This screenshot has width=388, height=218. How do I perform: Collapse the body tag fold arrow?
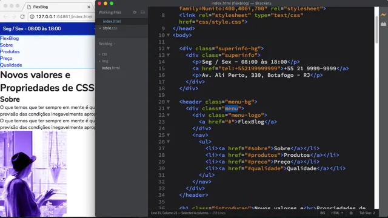click(169, 35)
